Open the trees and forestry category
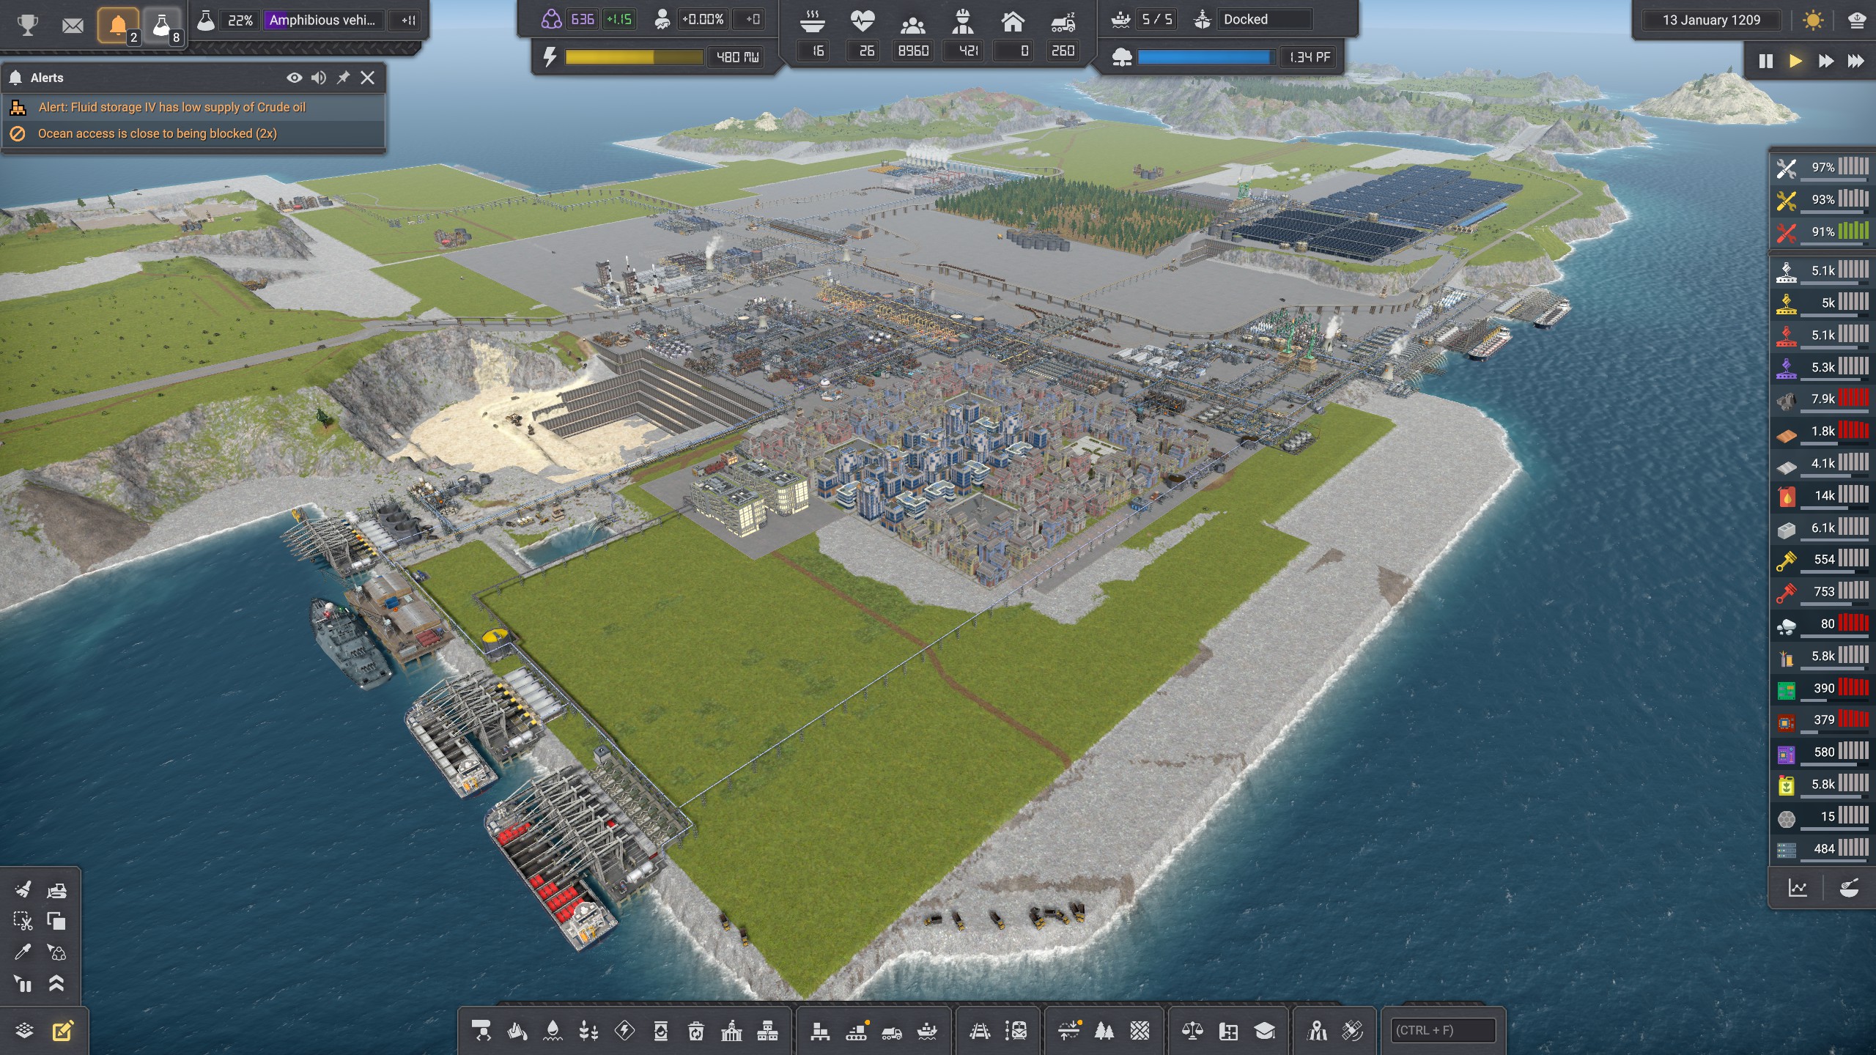The height and width of the screenshot is (1055, 1876). (1104, 1032)
